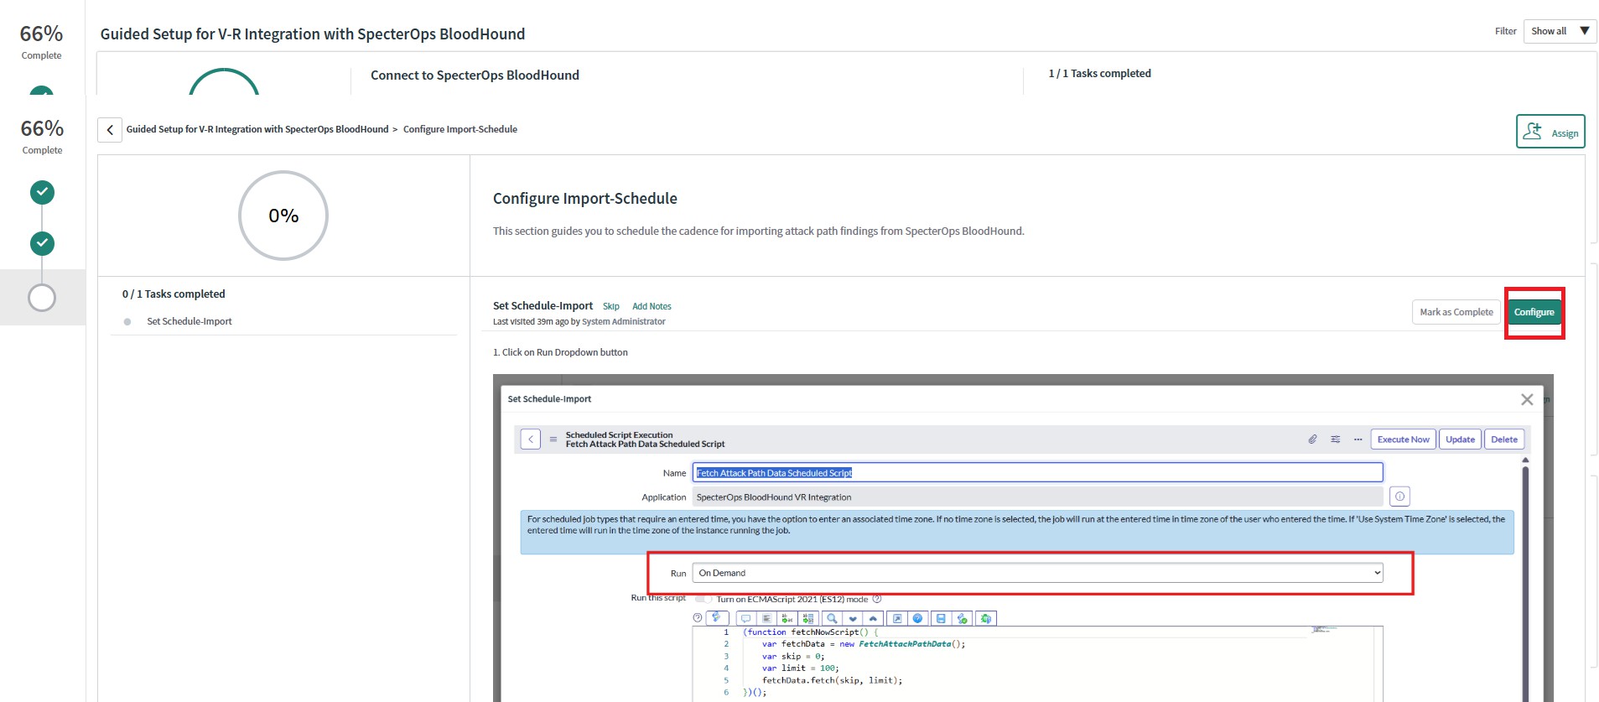This screenshot has height=702, width=1599.
Task: Click the Add Notes link
Action: click(x=652, y=307)
